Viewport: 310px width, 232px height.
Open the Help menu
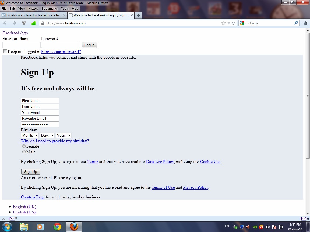[75, 9]
